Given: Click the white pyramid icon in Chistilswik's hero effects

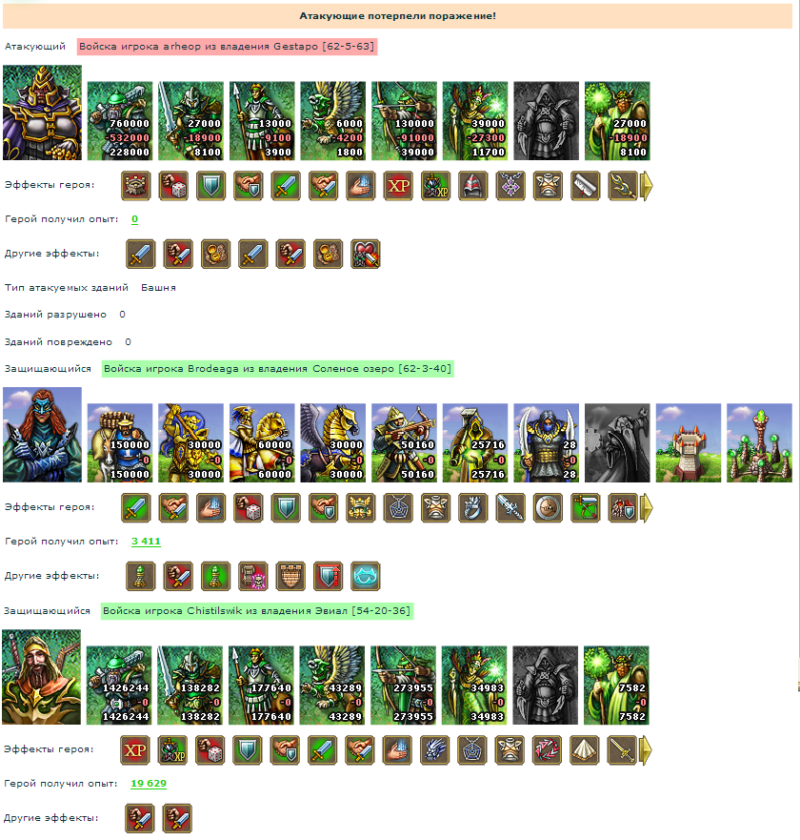Looking at the screenshot, I should (x=585, y=750).
